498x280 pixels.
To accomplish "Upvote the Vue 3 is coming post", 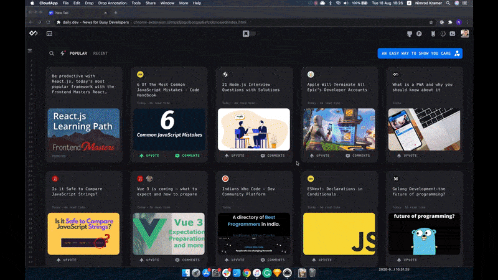I will click(149, 259).
